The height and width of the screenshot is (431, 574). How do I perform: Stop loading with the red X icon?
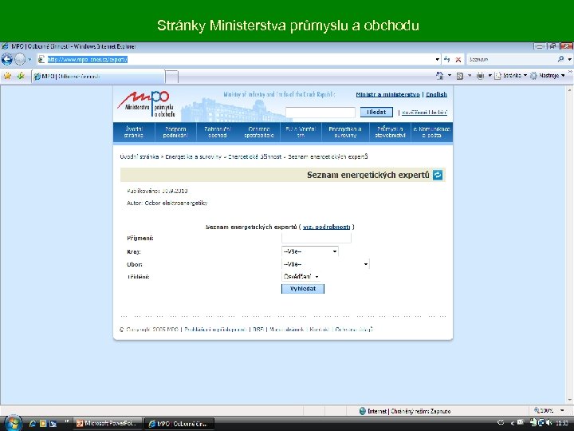[458, 59]
